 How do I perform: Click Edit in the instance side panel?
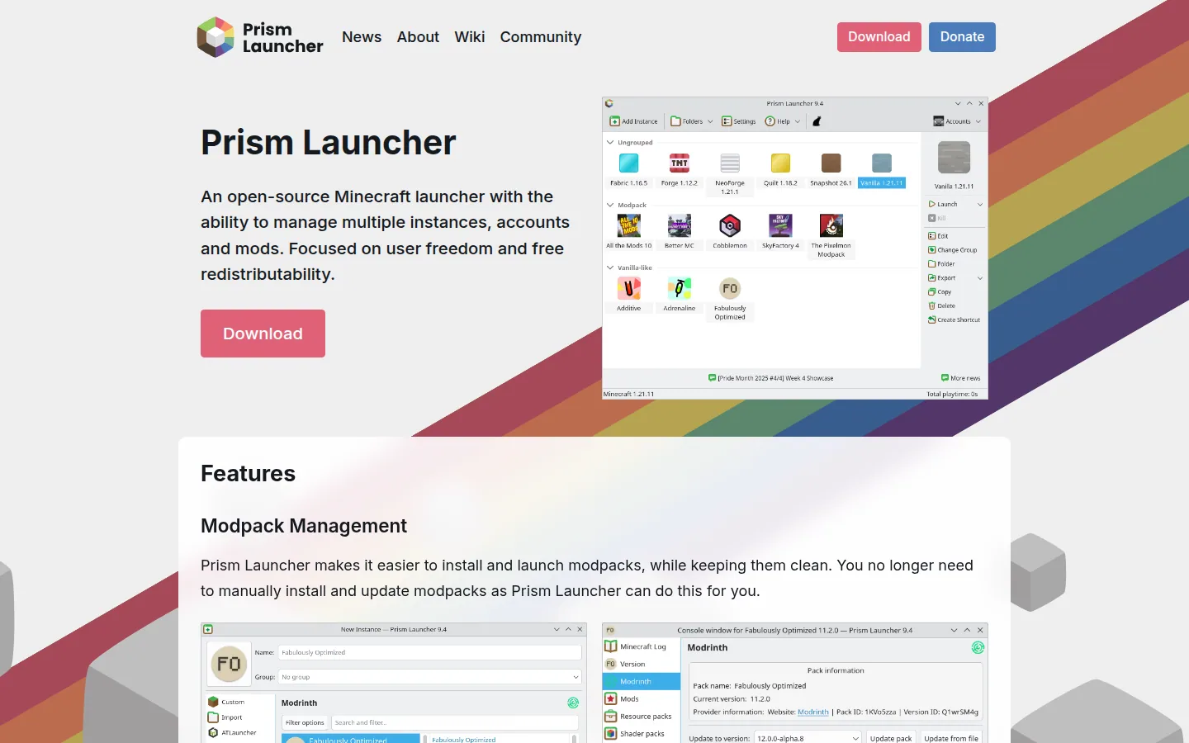tap(938, 236)
